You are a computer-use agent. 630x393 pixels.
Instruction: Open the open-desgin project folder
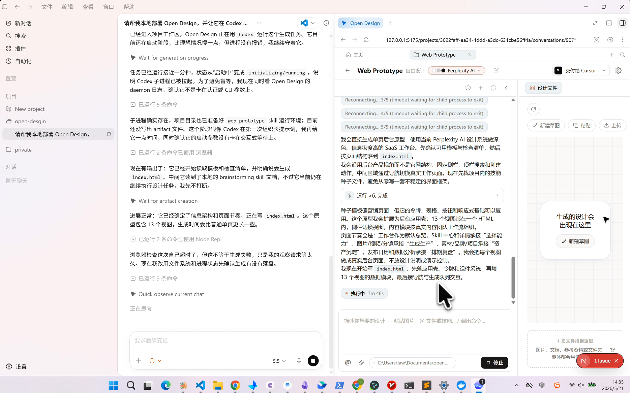point(26,121)
